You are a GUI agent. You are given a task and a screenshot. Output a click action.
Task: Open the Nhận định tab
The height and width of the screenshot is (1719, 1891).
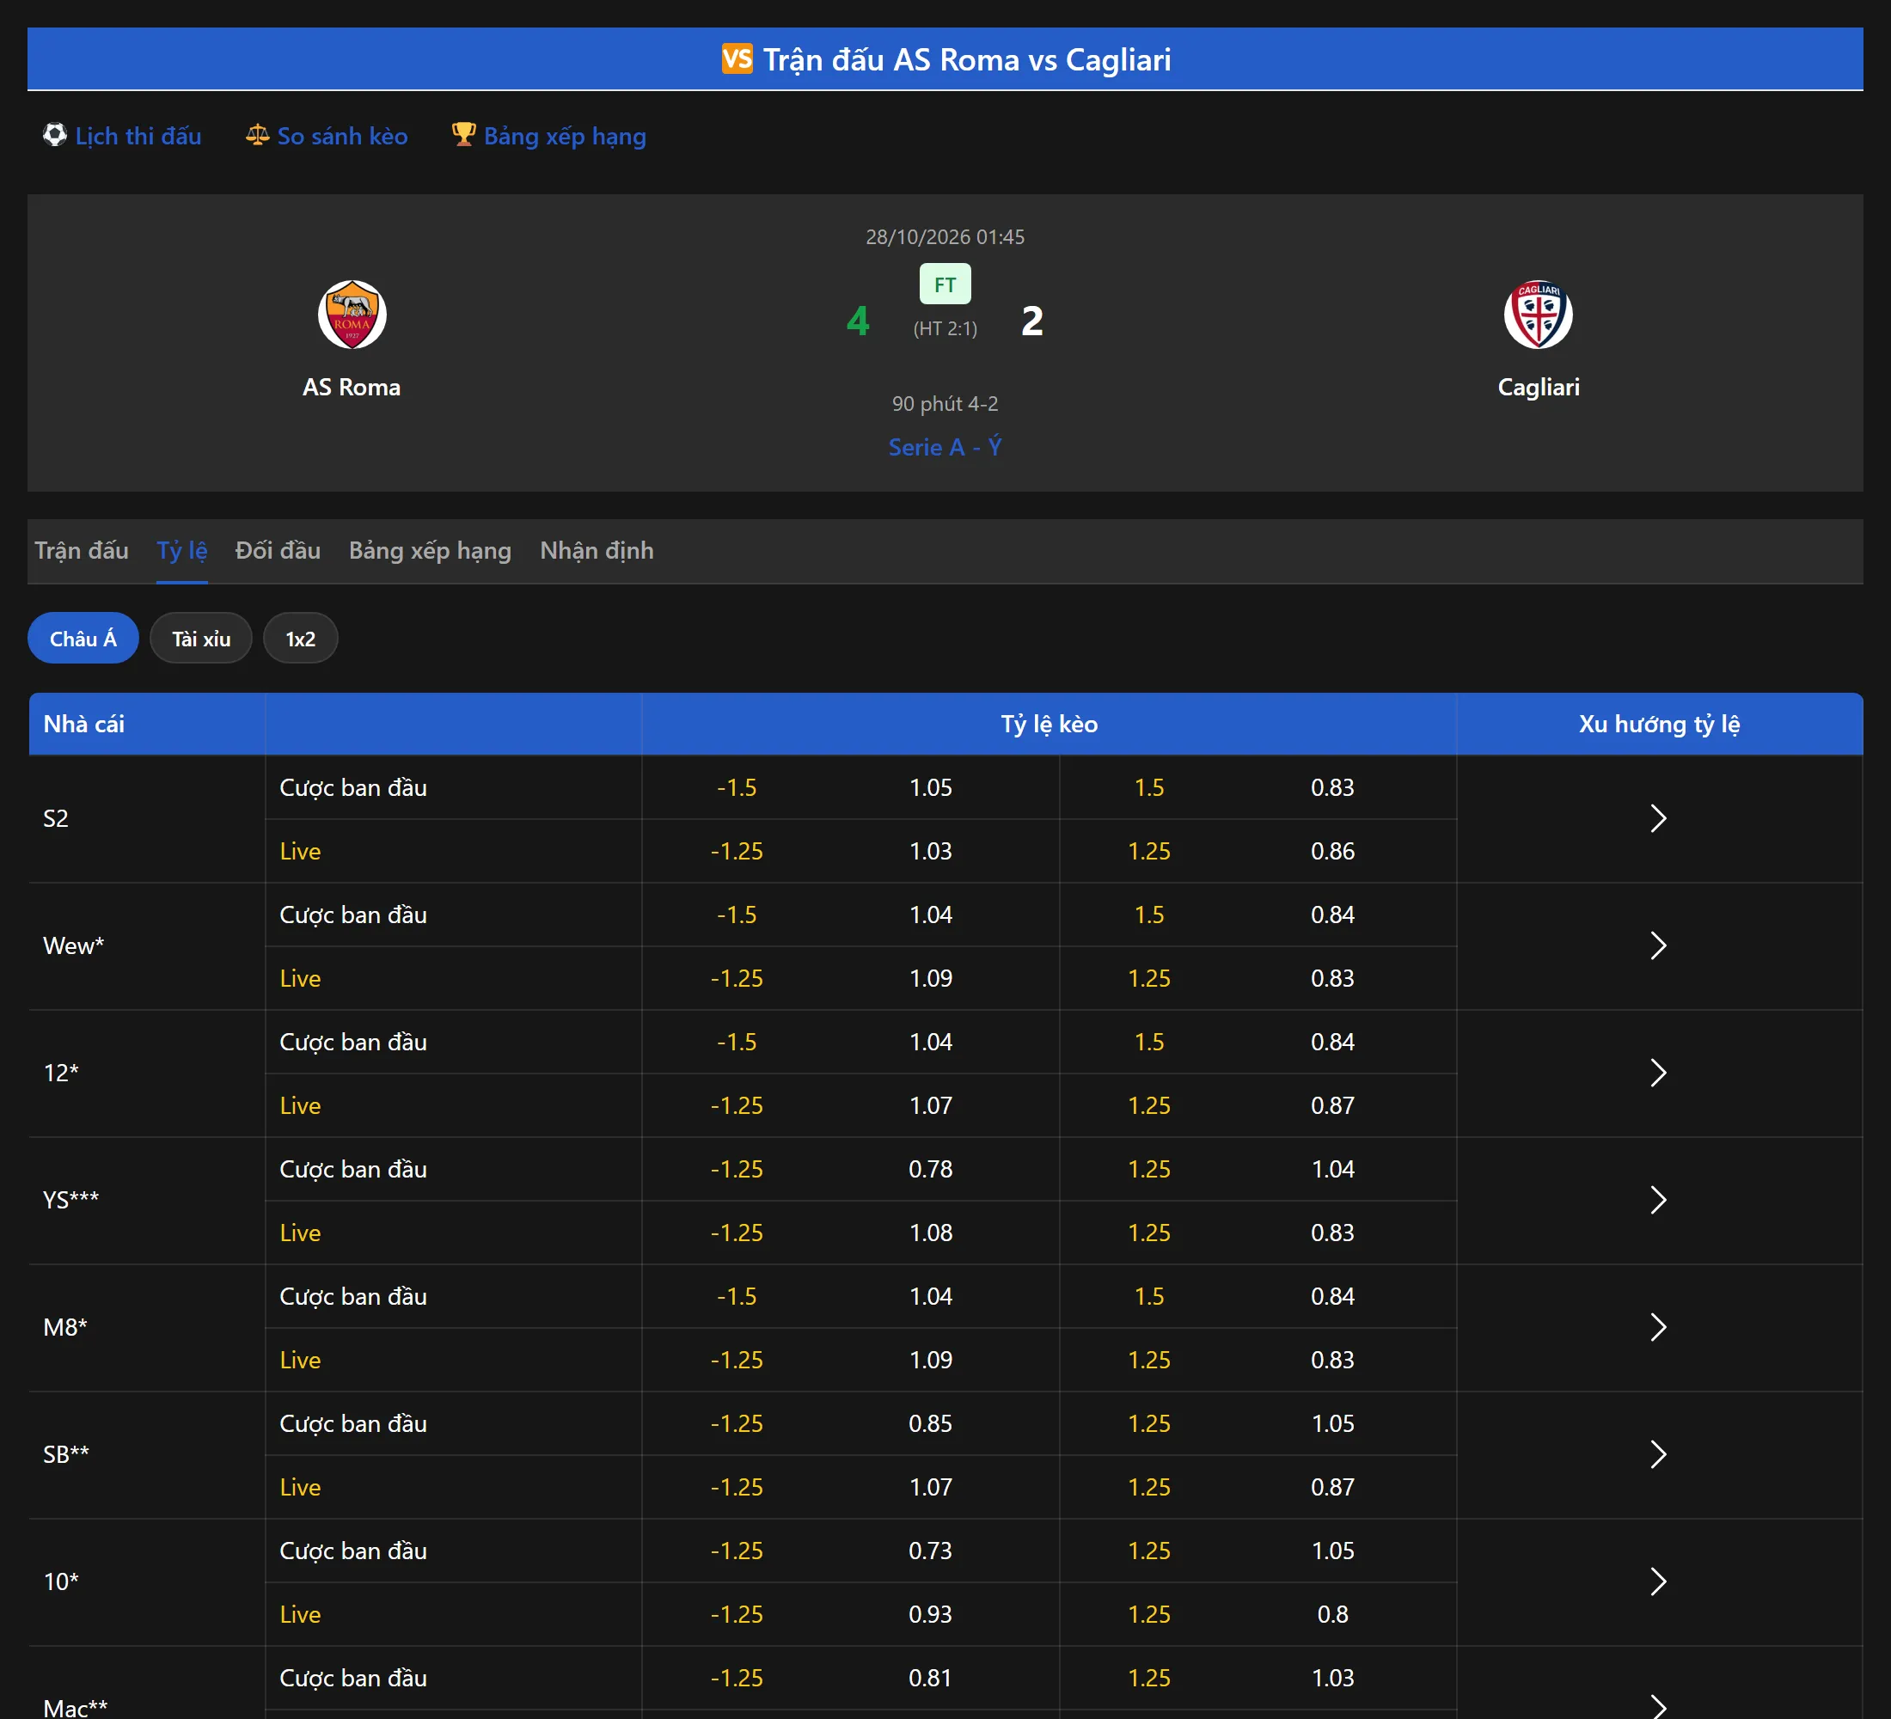click(x=597, y=550)
